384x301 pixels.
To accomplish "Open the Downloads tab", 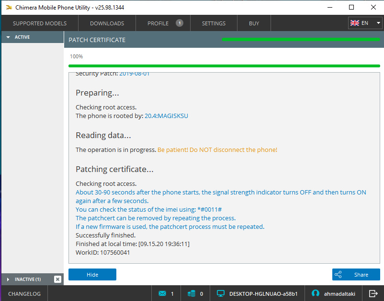I will [x=107, y=23].
